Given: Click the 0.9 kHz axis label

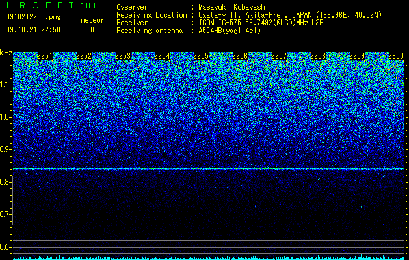Looking at the screenshot, I should 6,149.
